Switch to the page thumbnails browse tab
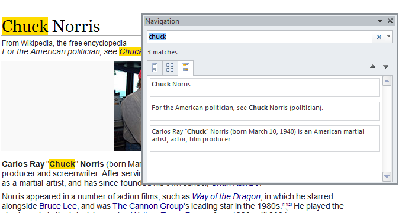 170,68
